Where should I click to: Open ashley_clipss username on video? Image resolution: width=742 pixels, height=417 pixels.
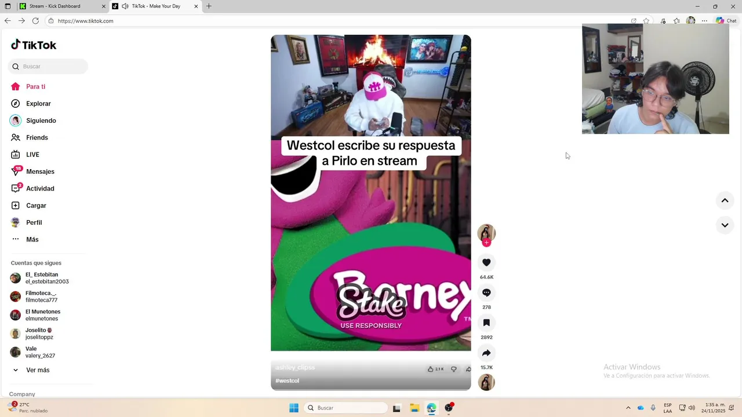click(294, 368)
